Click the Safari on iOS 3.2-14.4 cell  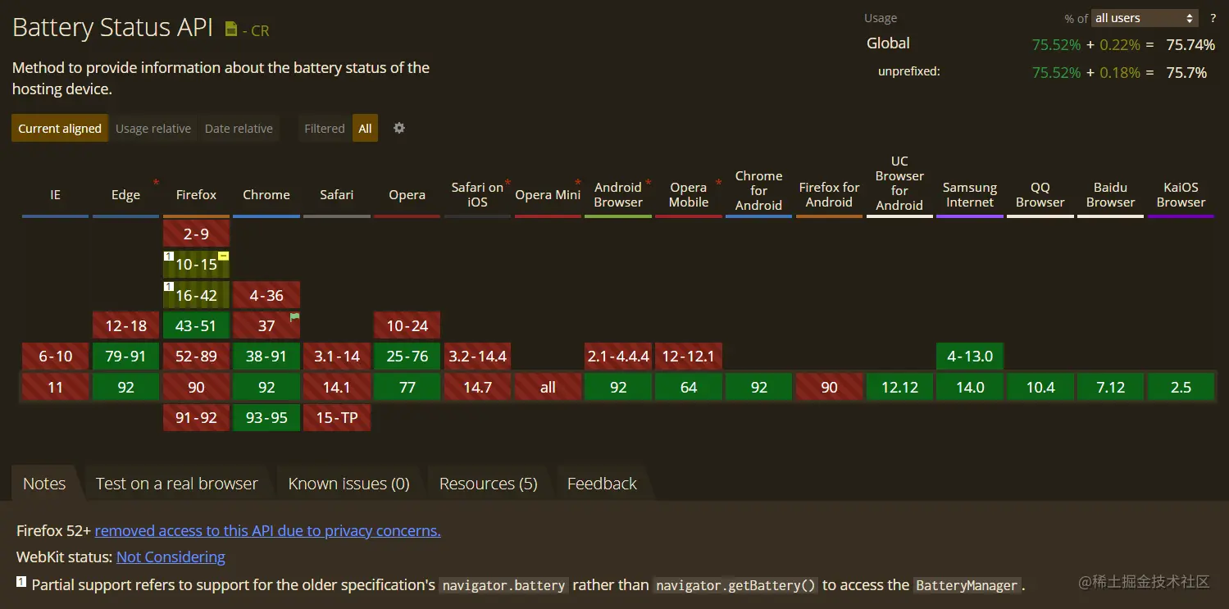pyautogui.click(x=477, y=357)
